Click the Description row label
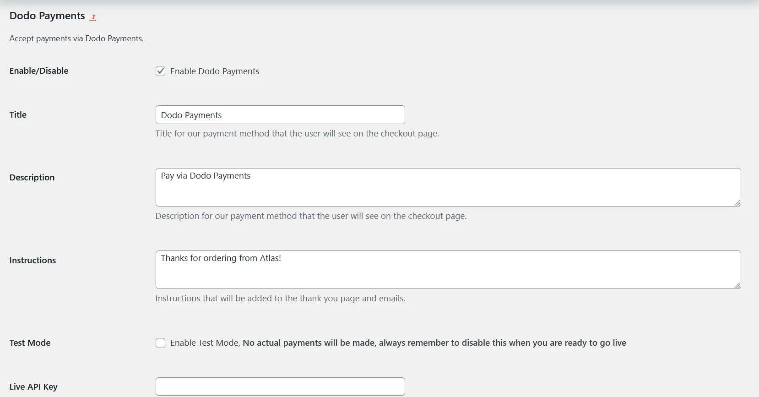Image resolution: width=759 pixels, height=397 pixels. coord(32,178)
